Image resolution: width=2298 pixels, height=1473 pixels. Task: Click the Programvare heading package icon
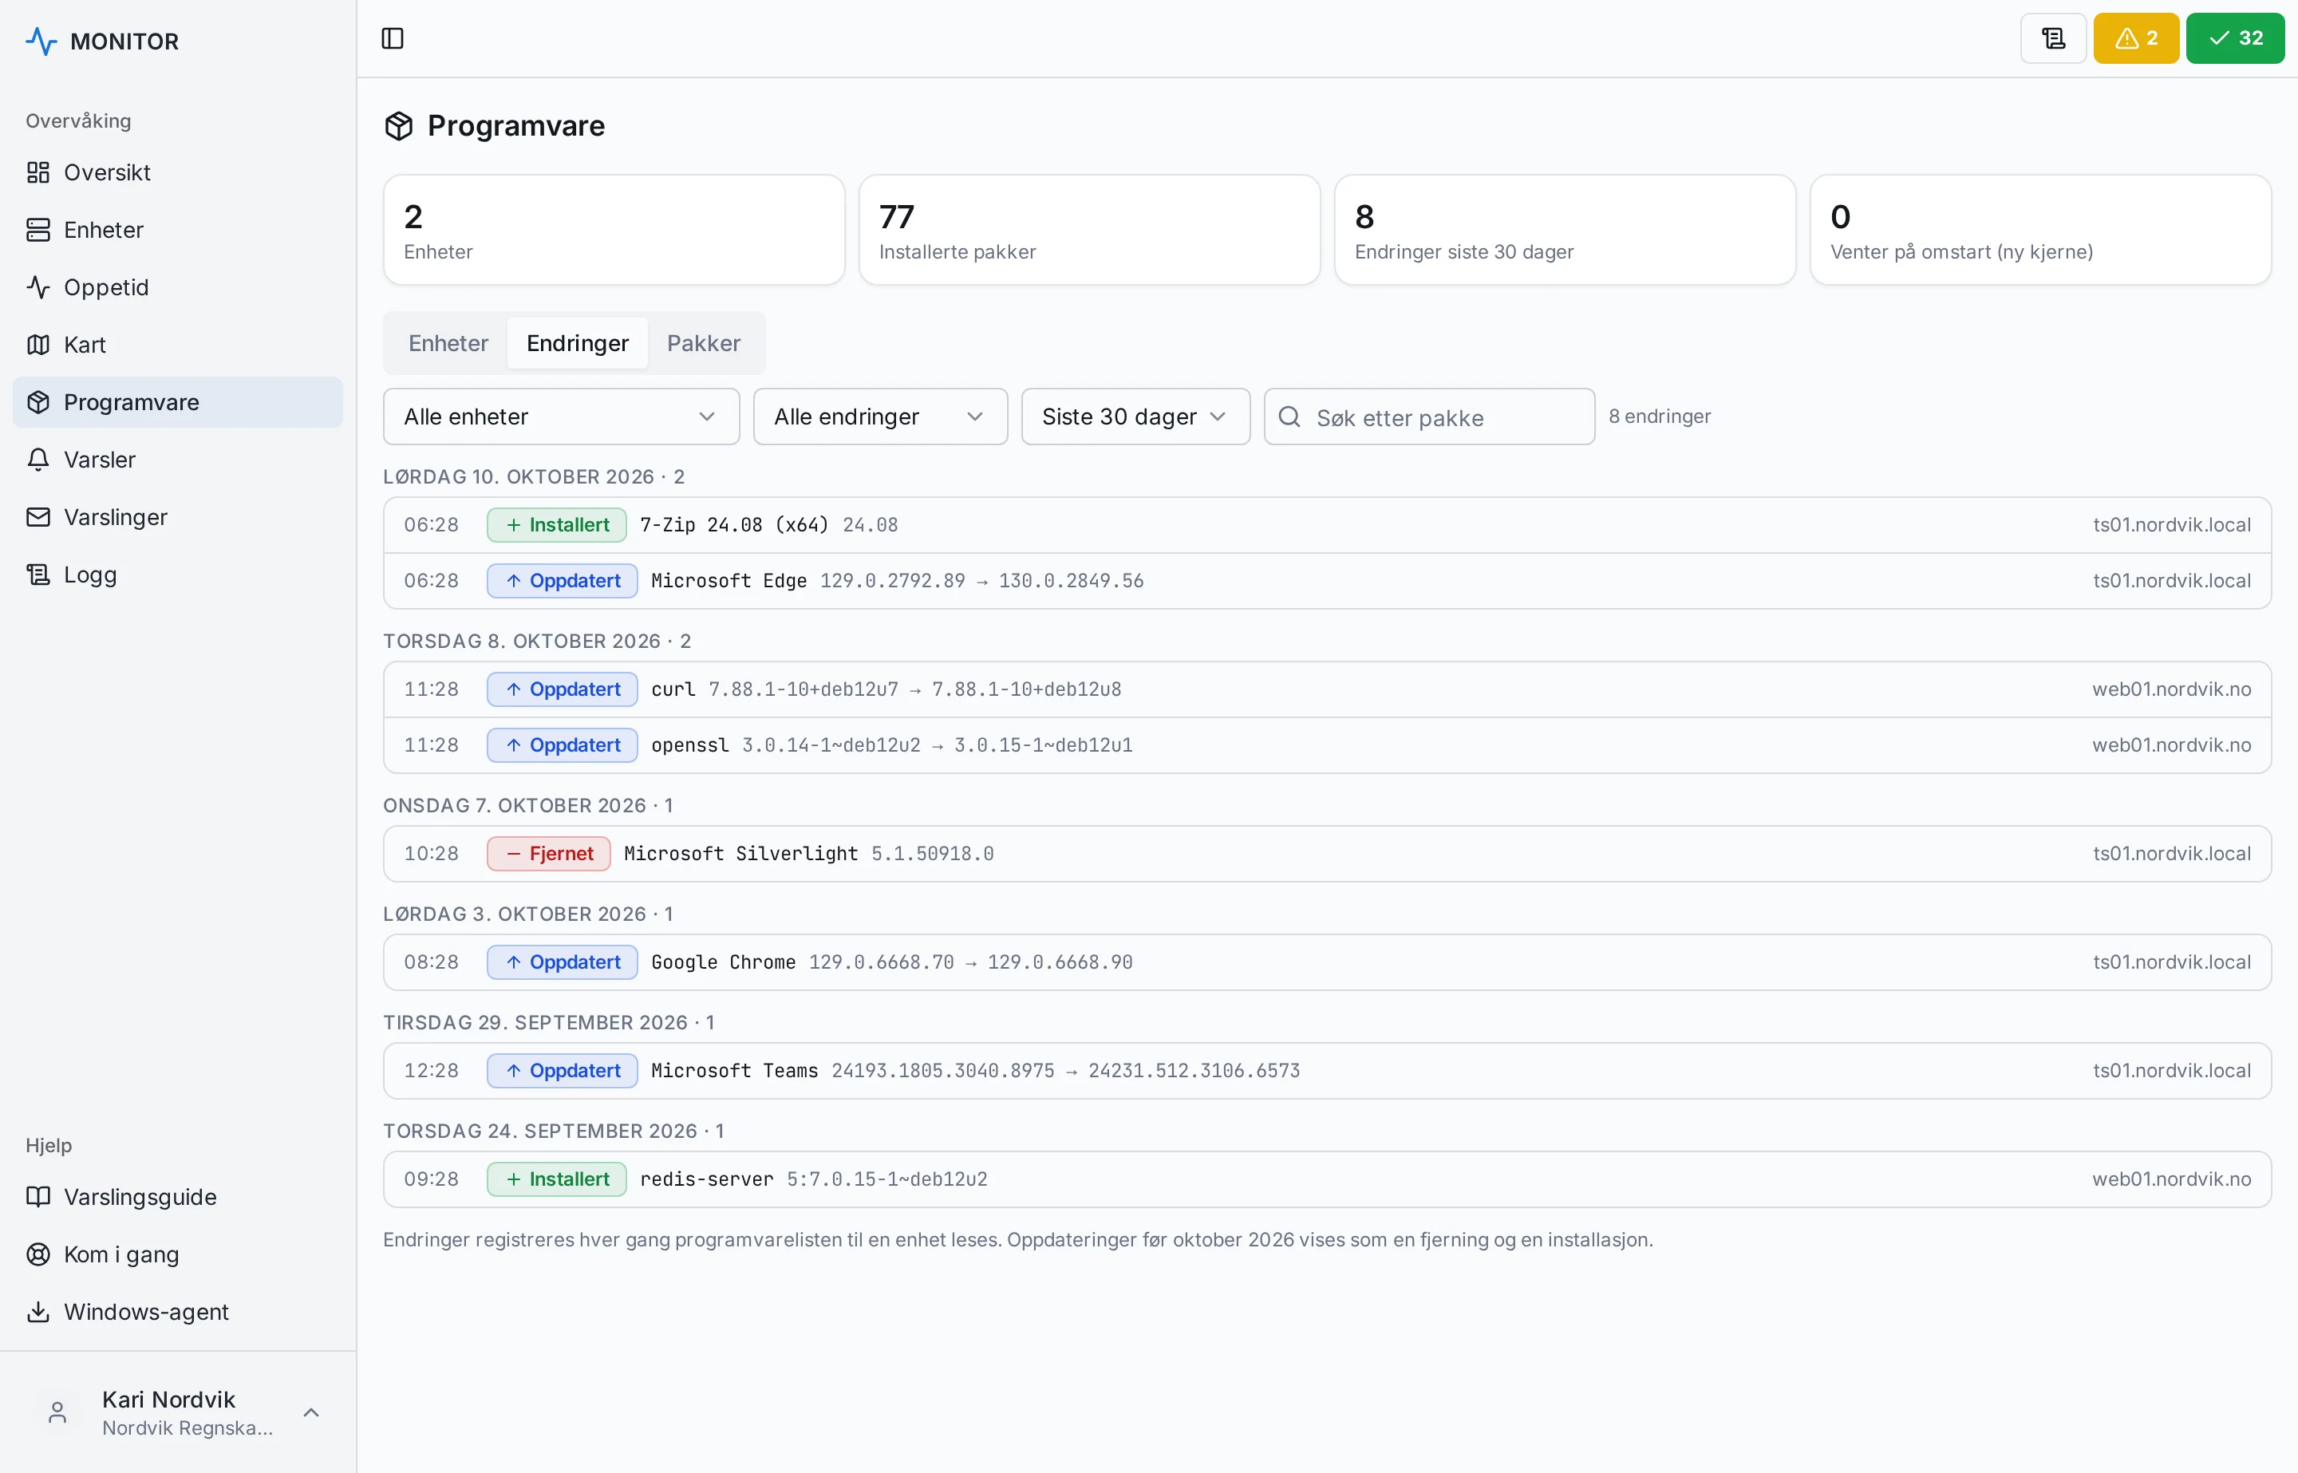pyautogui.click(x=399, y=125)
